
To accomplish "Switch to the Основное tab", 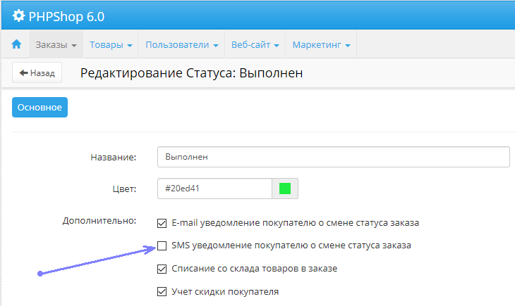I will coord(40,107).
